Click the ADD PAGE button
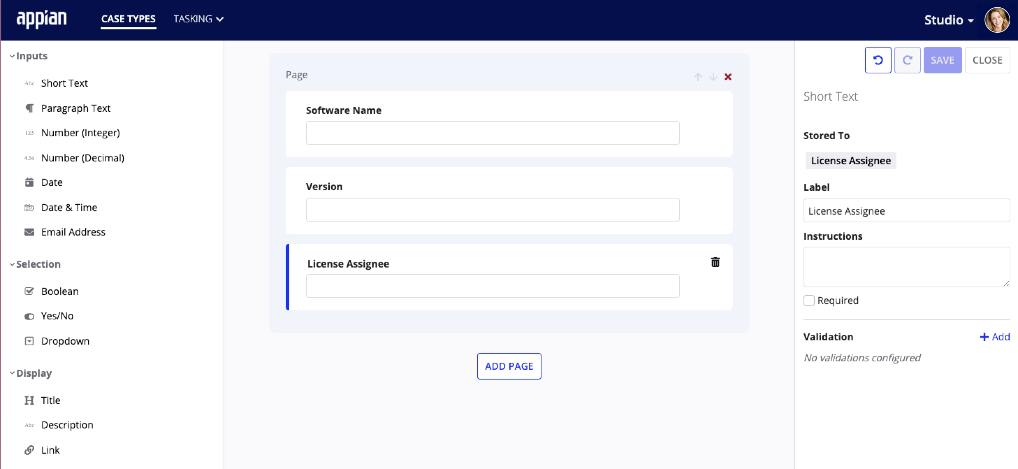1018x469 pixels. [x=509, y=366]
